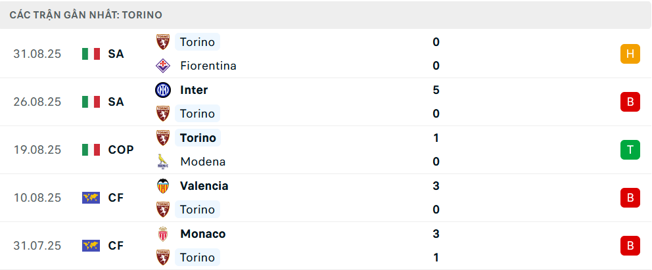Click Torino crest in the Fiorentina match

[x=162, y=42]
